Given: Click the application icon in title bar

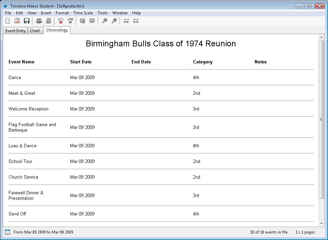Looking at the screenshot, I should [x=6, y=6].
